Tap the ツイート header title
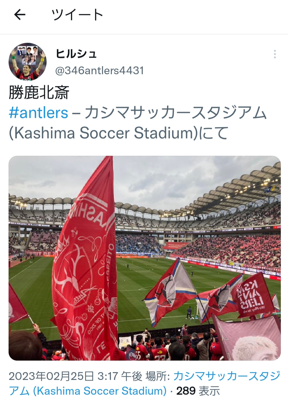This screenshot has height=404, width=288. (77, 15)
